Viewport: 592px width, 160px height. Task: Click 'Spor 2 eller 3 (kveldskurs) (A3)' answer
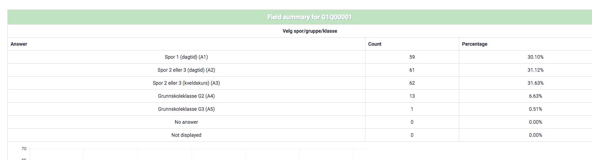(186, 83)
